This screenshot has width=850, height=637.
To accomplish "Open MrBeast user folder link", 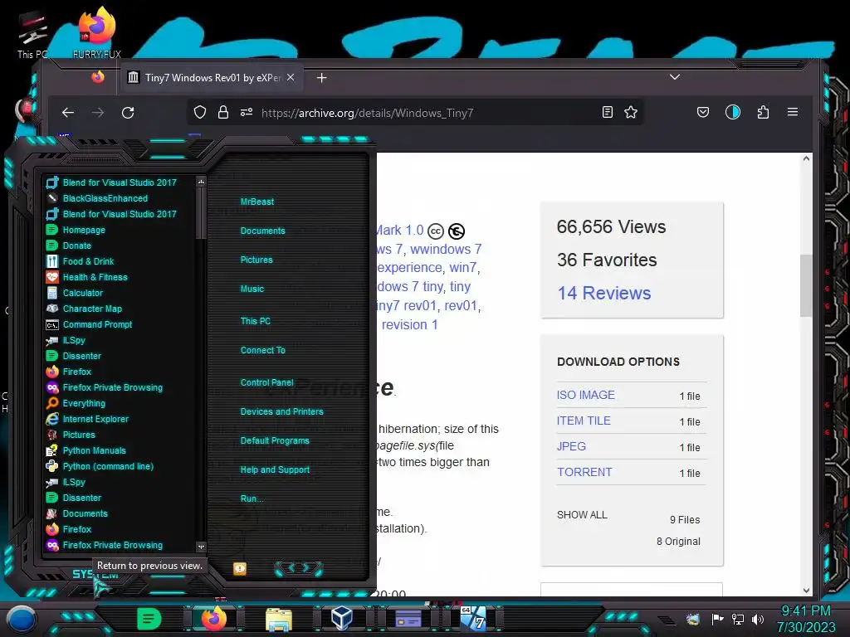I will coord(257,202).
